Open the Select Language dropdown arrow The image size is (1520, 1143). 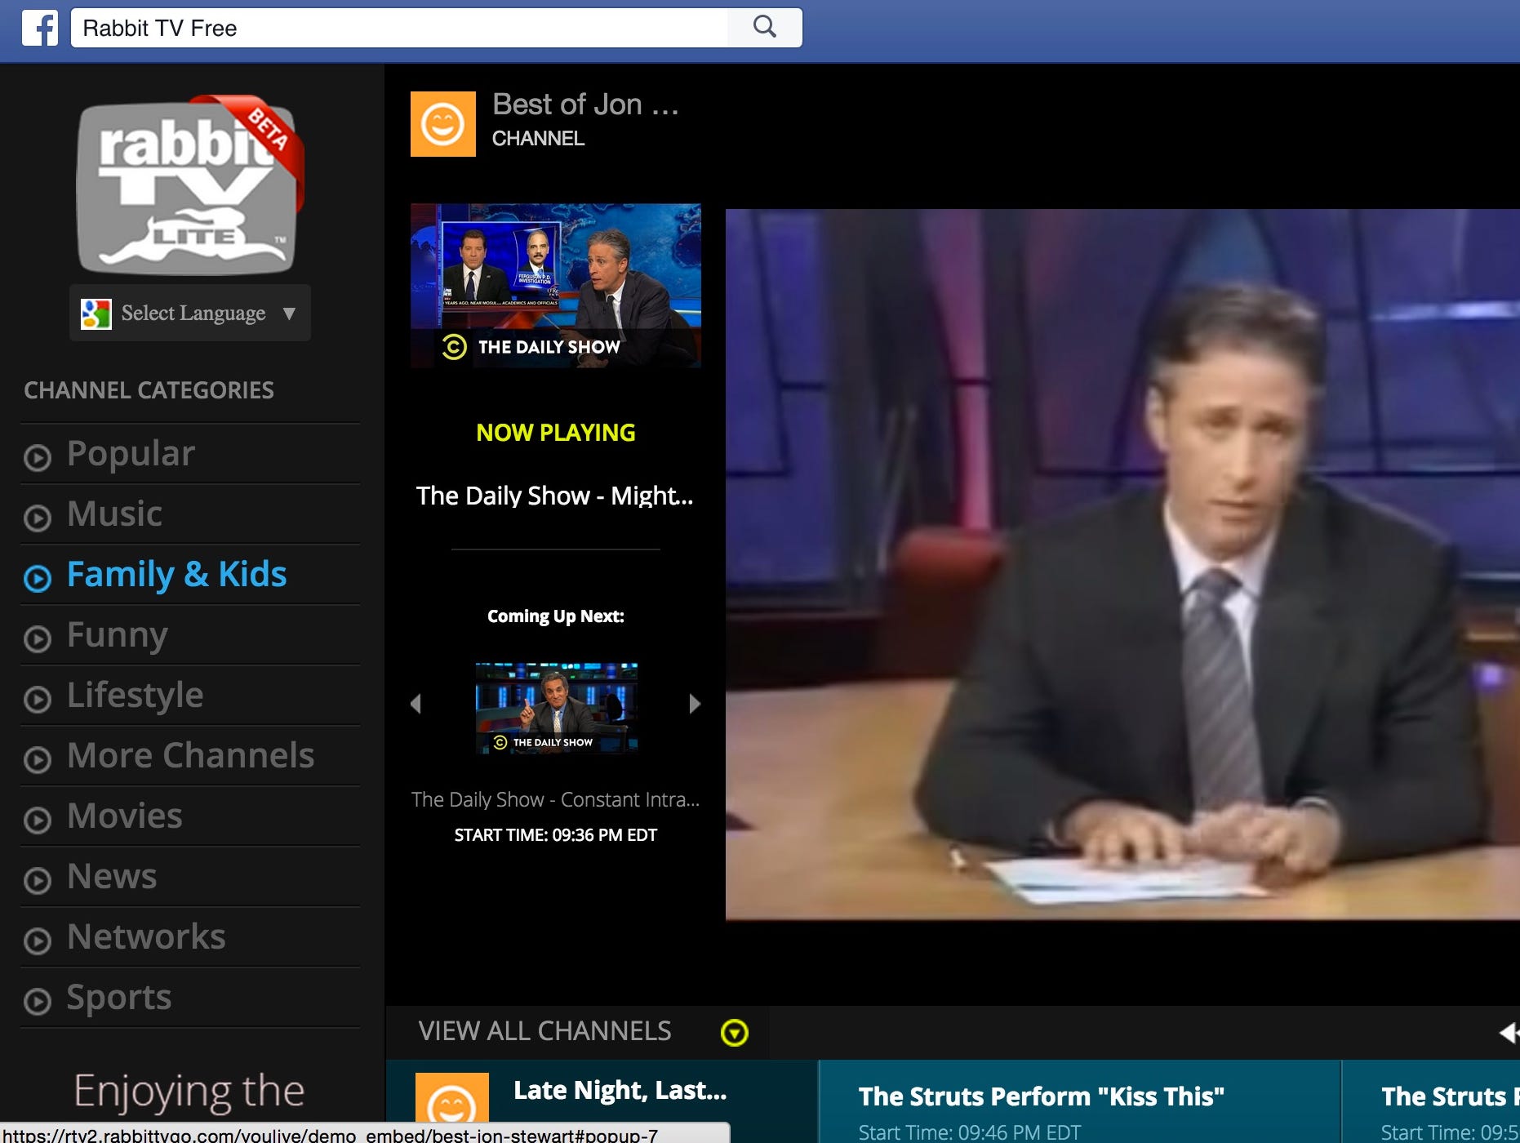click(288, 313)
